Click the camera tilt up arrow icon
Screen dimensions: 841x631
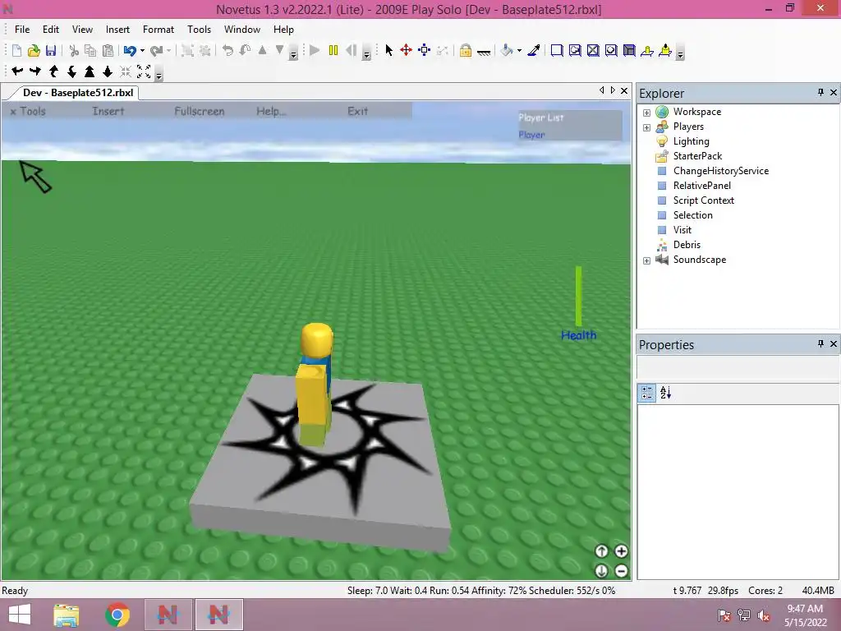click(x=53, y=71)
